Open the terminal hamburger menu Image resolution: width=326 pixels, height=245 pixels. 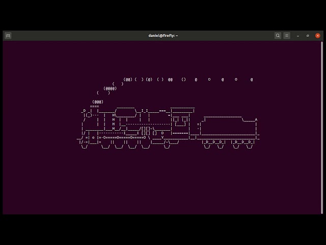click(287, 36)
